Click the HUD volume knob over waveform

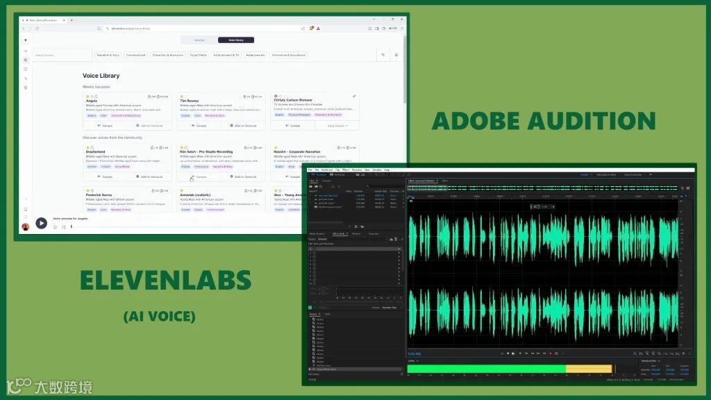pos(538,206)
